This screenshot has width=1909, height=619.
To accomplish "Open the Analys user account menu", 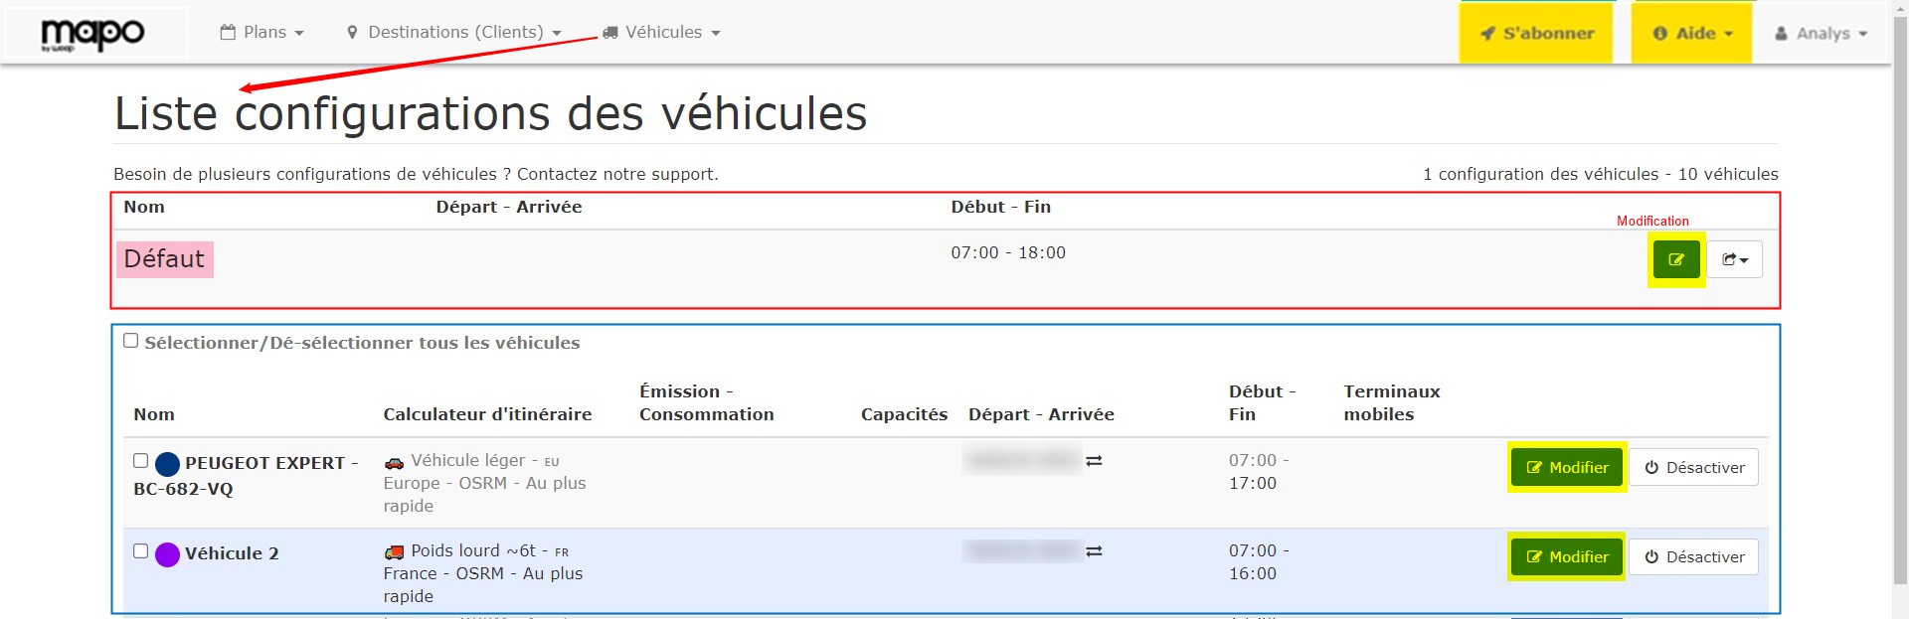I will click(x=1821, y=34).
